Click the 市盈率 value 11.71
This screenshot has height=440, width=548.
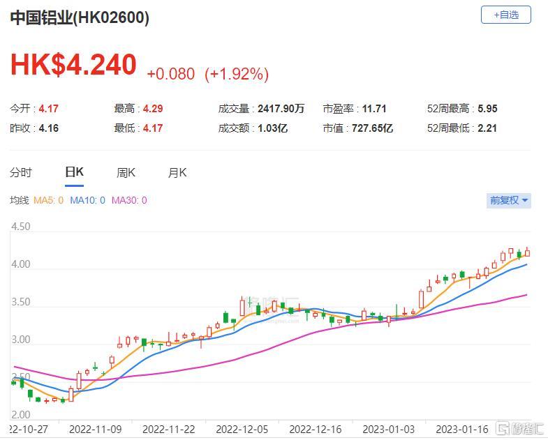(374, 109)
